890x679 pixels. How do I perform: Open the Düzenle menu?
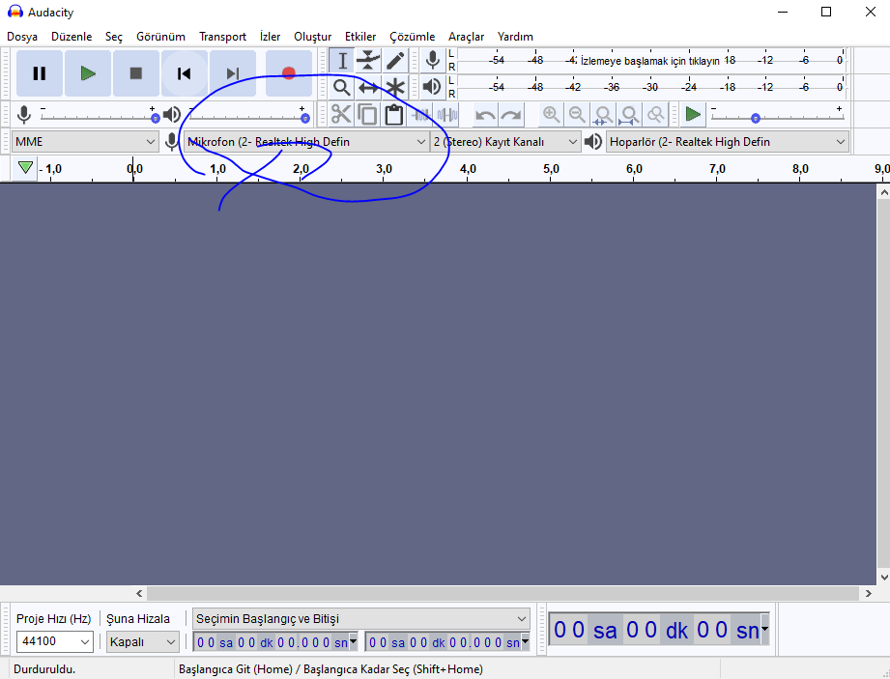coord(72,37)
